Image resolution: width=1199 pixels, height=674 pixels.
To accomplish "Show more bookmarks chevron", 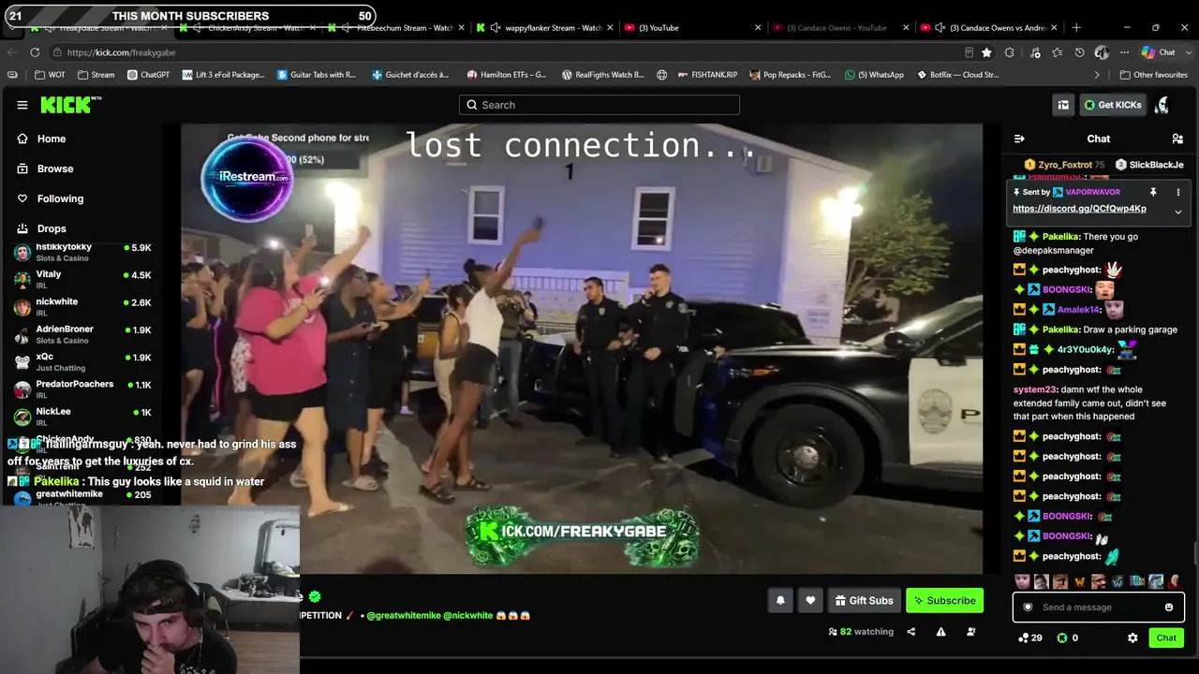I will (1097, 75).
